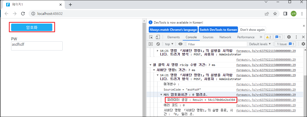Activate the inspect element picker icon

[151, 37]
